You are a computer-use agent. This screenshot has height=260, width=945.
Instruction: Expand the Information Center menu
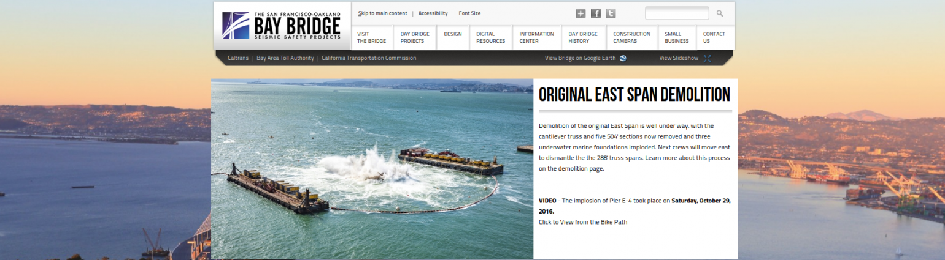click(536, 38)
